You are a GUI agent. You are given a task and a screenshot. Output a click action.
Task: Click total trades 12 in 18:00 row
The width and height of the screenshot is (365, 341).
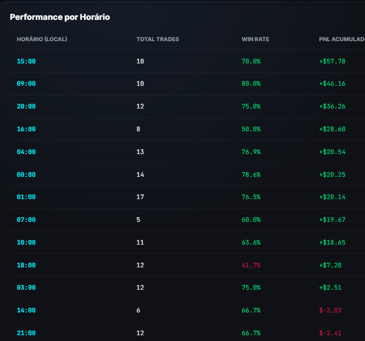pyautogui.click(x=140, y=265)
